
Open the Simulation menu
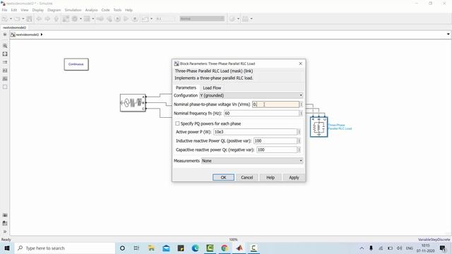point(73,10)
